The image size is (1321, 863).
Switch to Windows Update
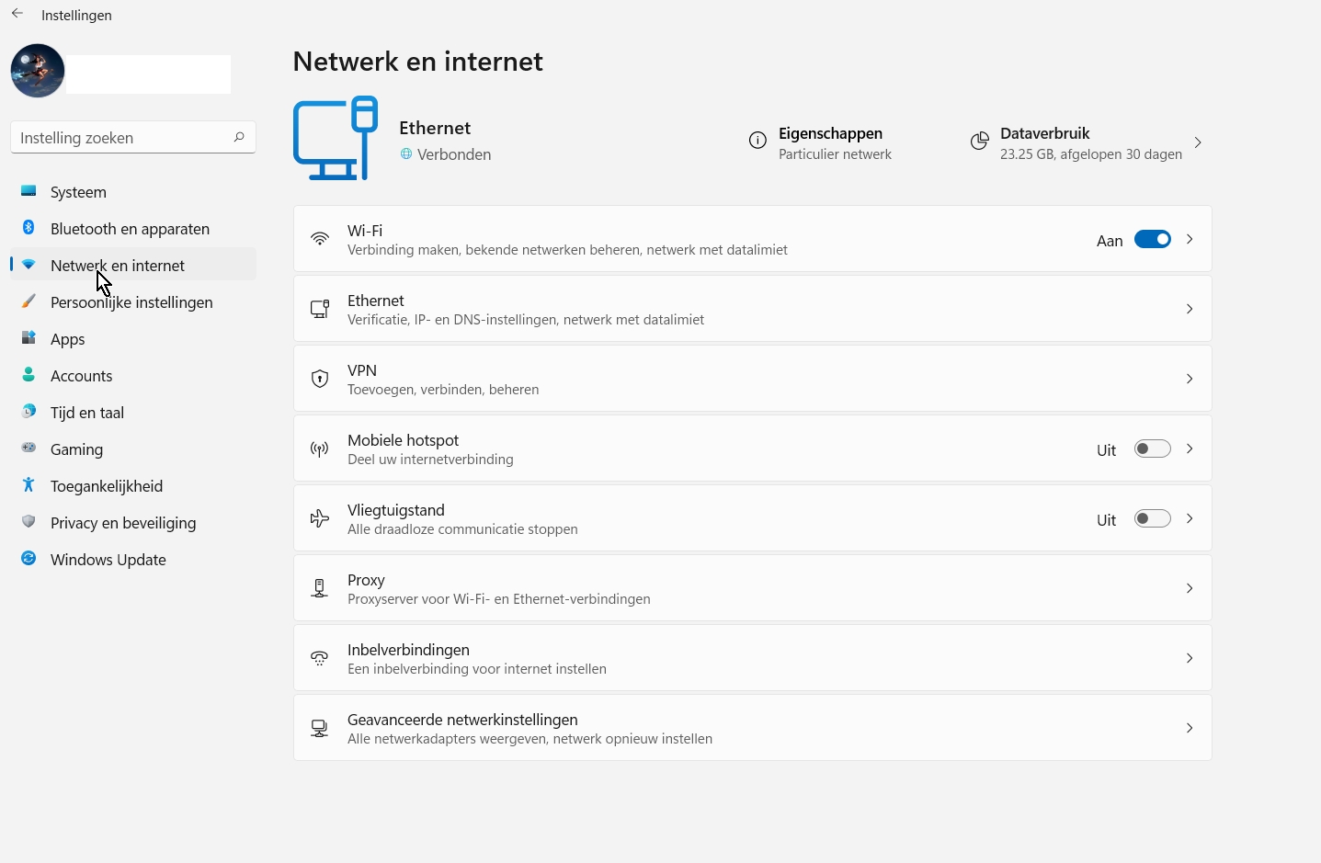tap(108, 559)
